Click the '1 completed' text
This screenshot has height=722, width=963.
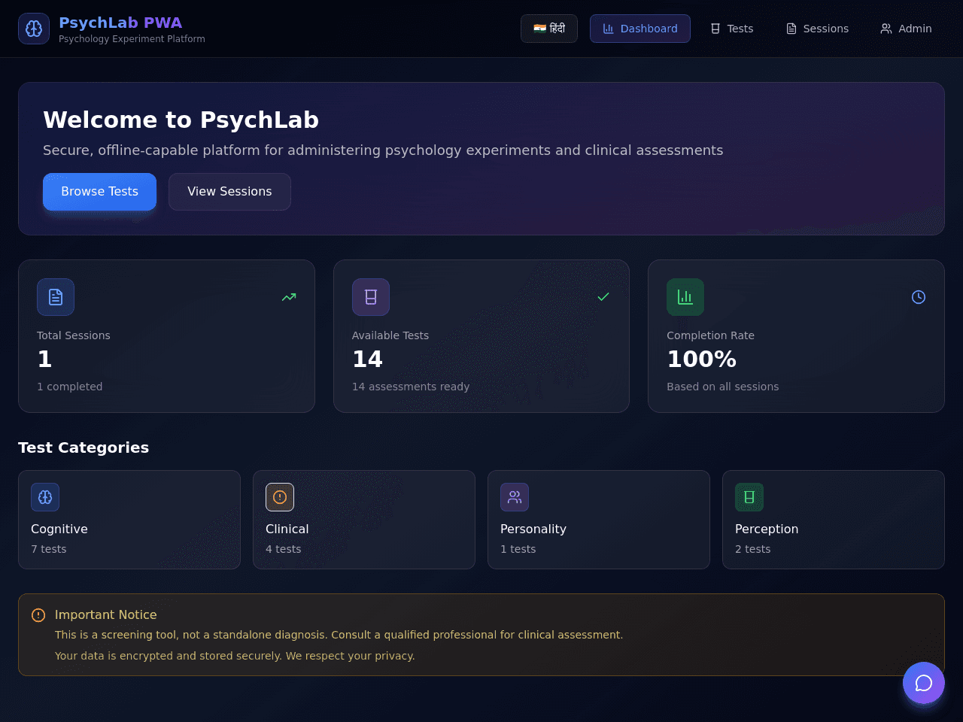tap(69, 387)
